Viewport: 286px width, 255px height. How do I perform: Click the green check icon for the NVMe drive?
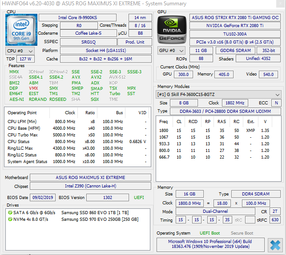pyautogui.click(x=10, y=219)
